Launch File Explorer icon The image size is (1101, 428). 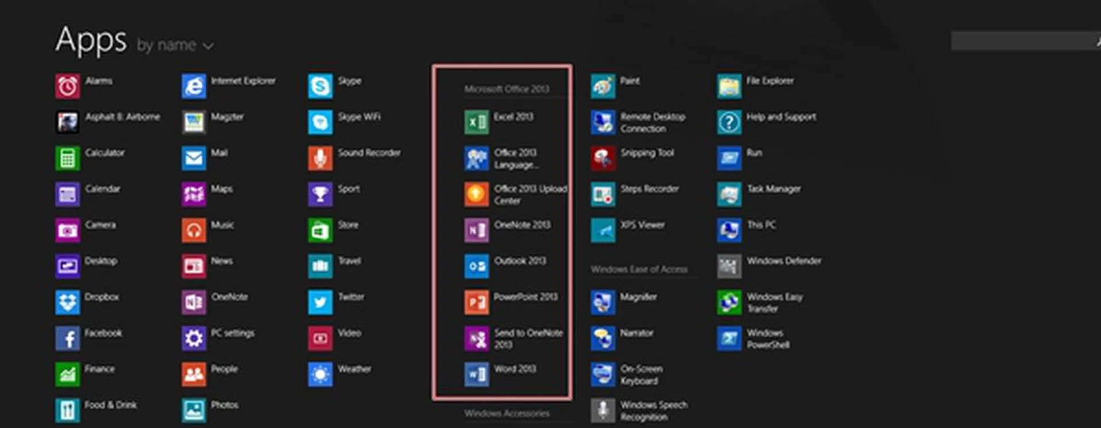[x=729, y=87]
